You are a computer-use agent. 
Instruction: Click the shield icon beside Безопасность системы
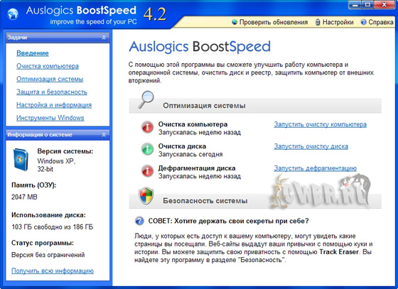click(x=146, y=196)
